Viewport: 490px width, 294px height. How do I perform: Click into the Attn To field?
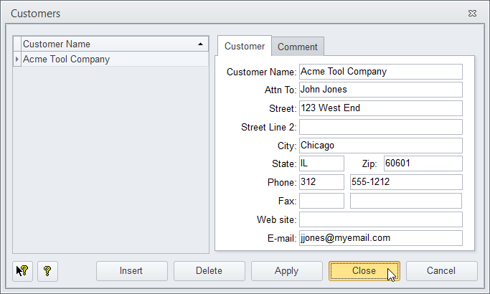coord(380,90)
